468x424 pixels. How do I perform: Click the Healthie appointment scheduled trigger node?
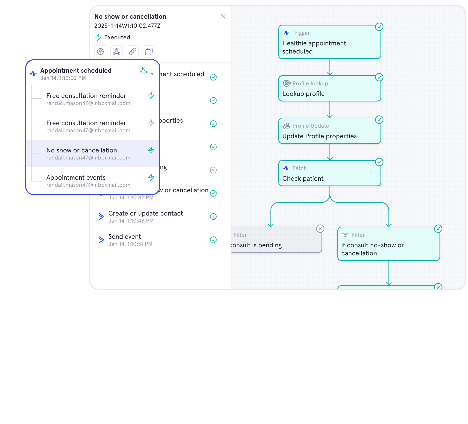[330, 42]
